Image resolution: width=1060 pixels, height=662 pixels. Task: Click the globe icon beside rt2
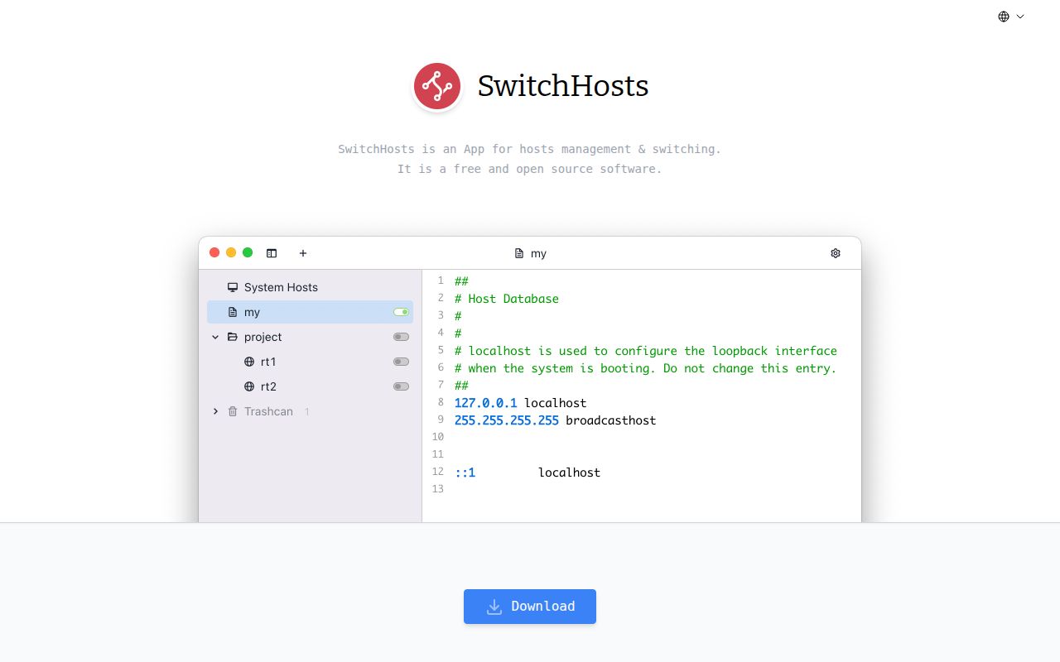coord(249,386)
